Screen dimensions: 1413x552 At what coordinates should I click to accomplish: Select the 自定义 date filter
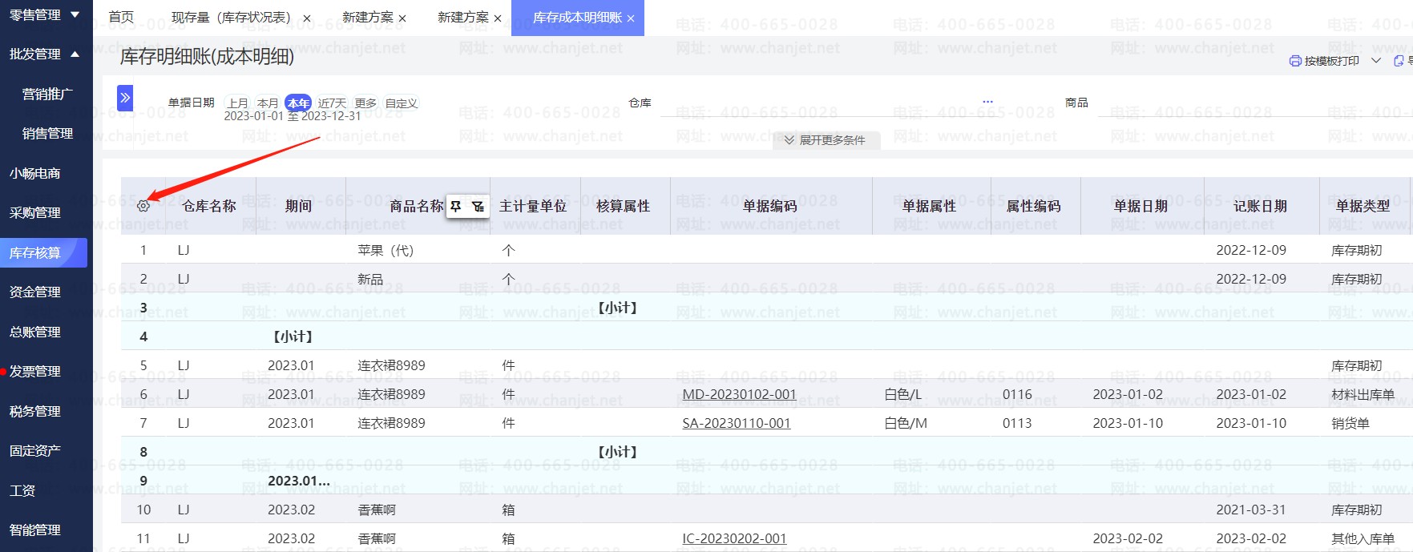[402, 103]
